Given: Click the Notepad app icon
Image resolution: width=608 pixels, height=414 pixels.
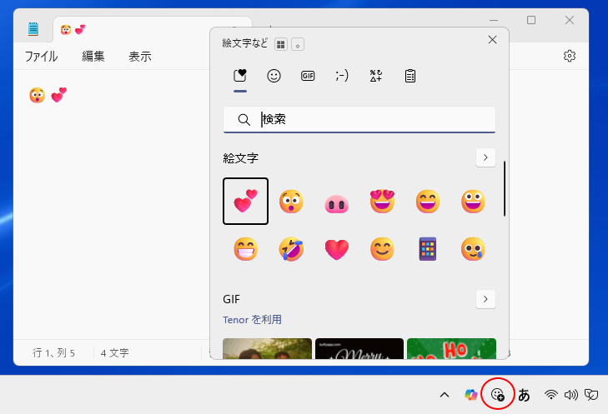Looking at the screenshot, I should tap(33, 29).
